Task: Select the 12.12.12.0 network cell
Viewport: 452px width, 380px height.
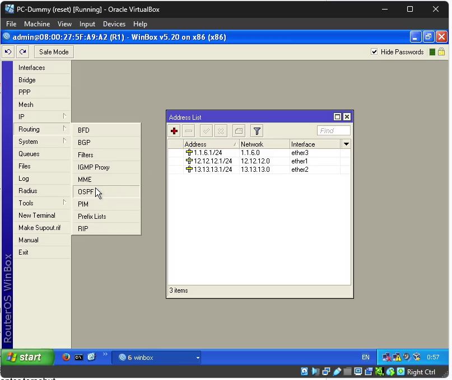Action: click(264, 161)
